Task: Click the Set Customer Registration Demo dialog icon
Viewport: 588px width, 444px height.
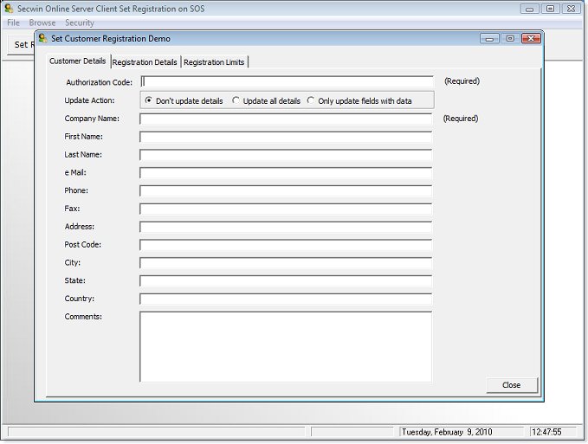Action: tap(42, 39)
